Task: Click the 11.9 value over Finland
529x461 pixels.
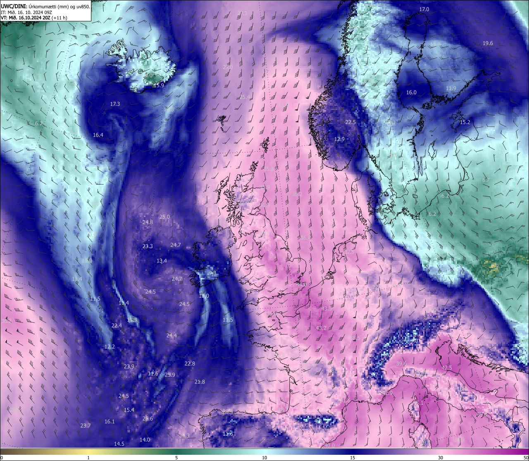Action: (x=451, y=88)
